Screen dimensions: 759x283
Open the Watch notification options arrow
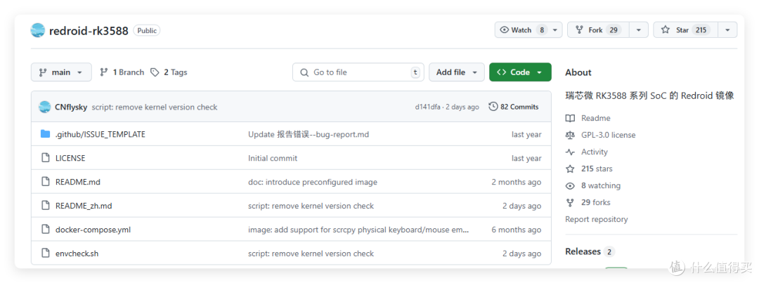(x=554, y=30)
